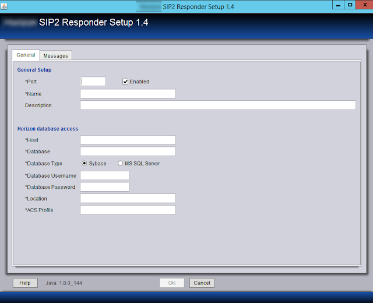
Task: Open Help for the responder setup
Action: [25, 283]
